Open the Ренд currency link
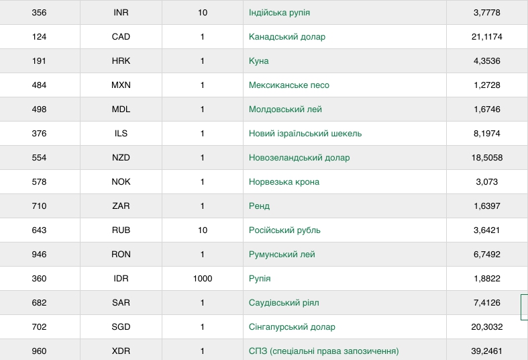 (259, 206)
